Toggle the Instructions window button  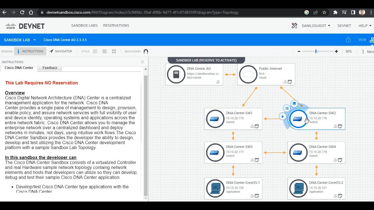[30, 51]
